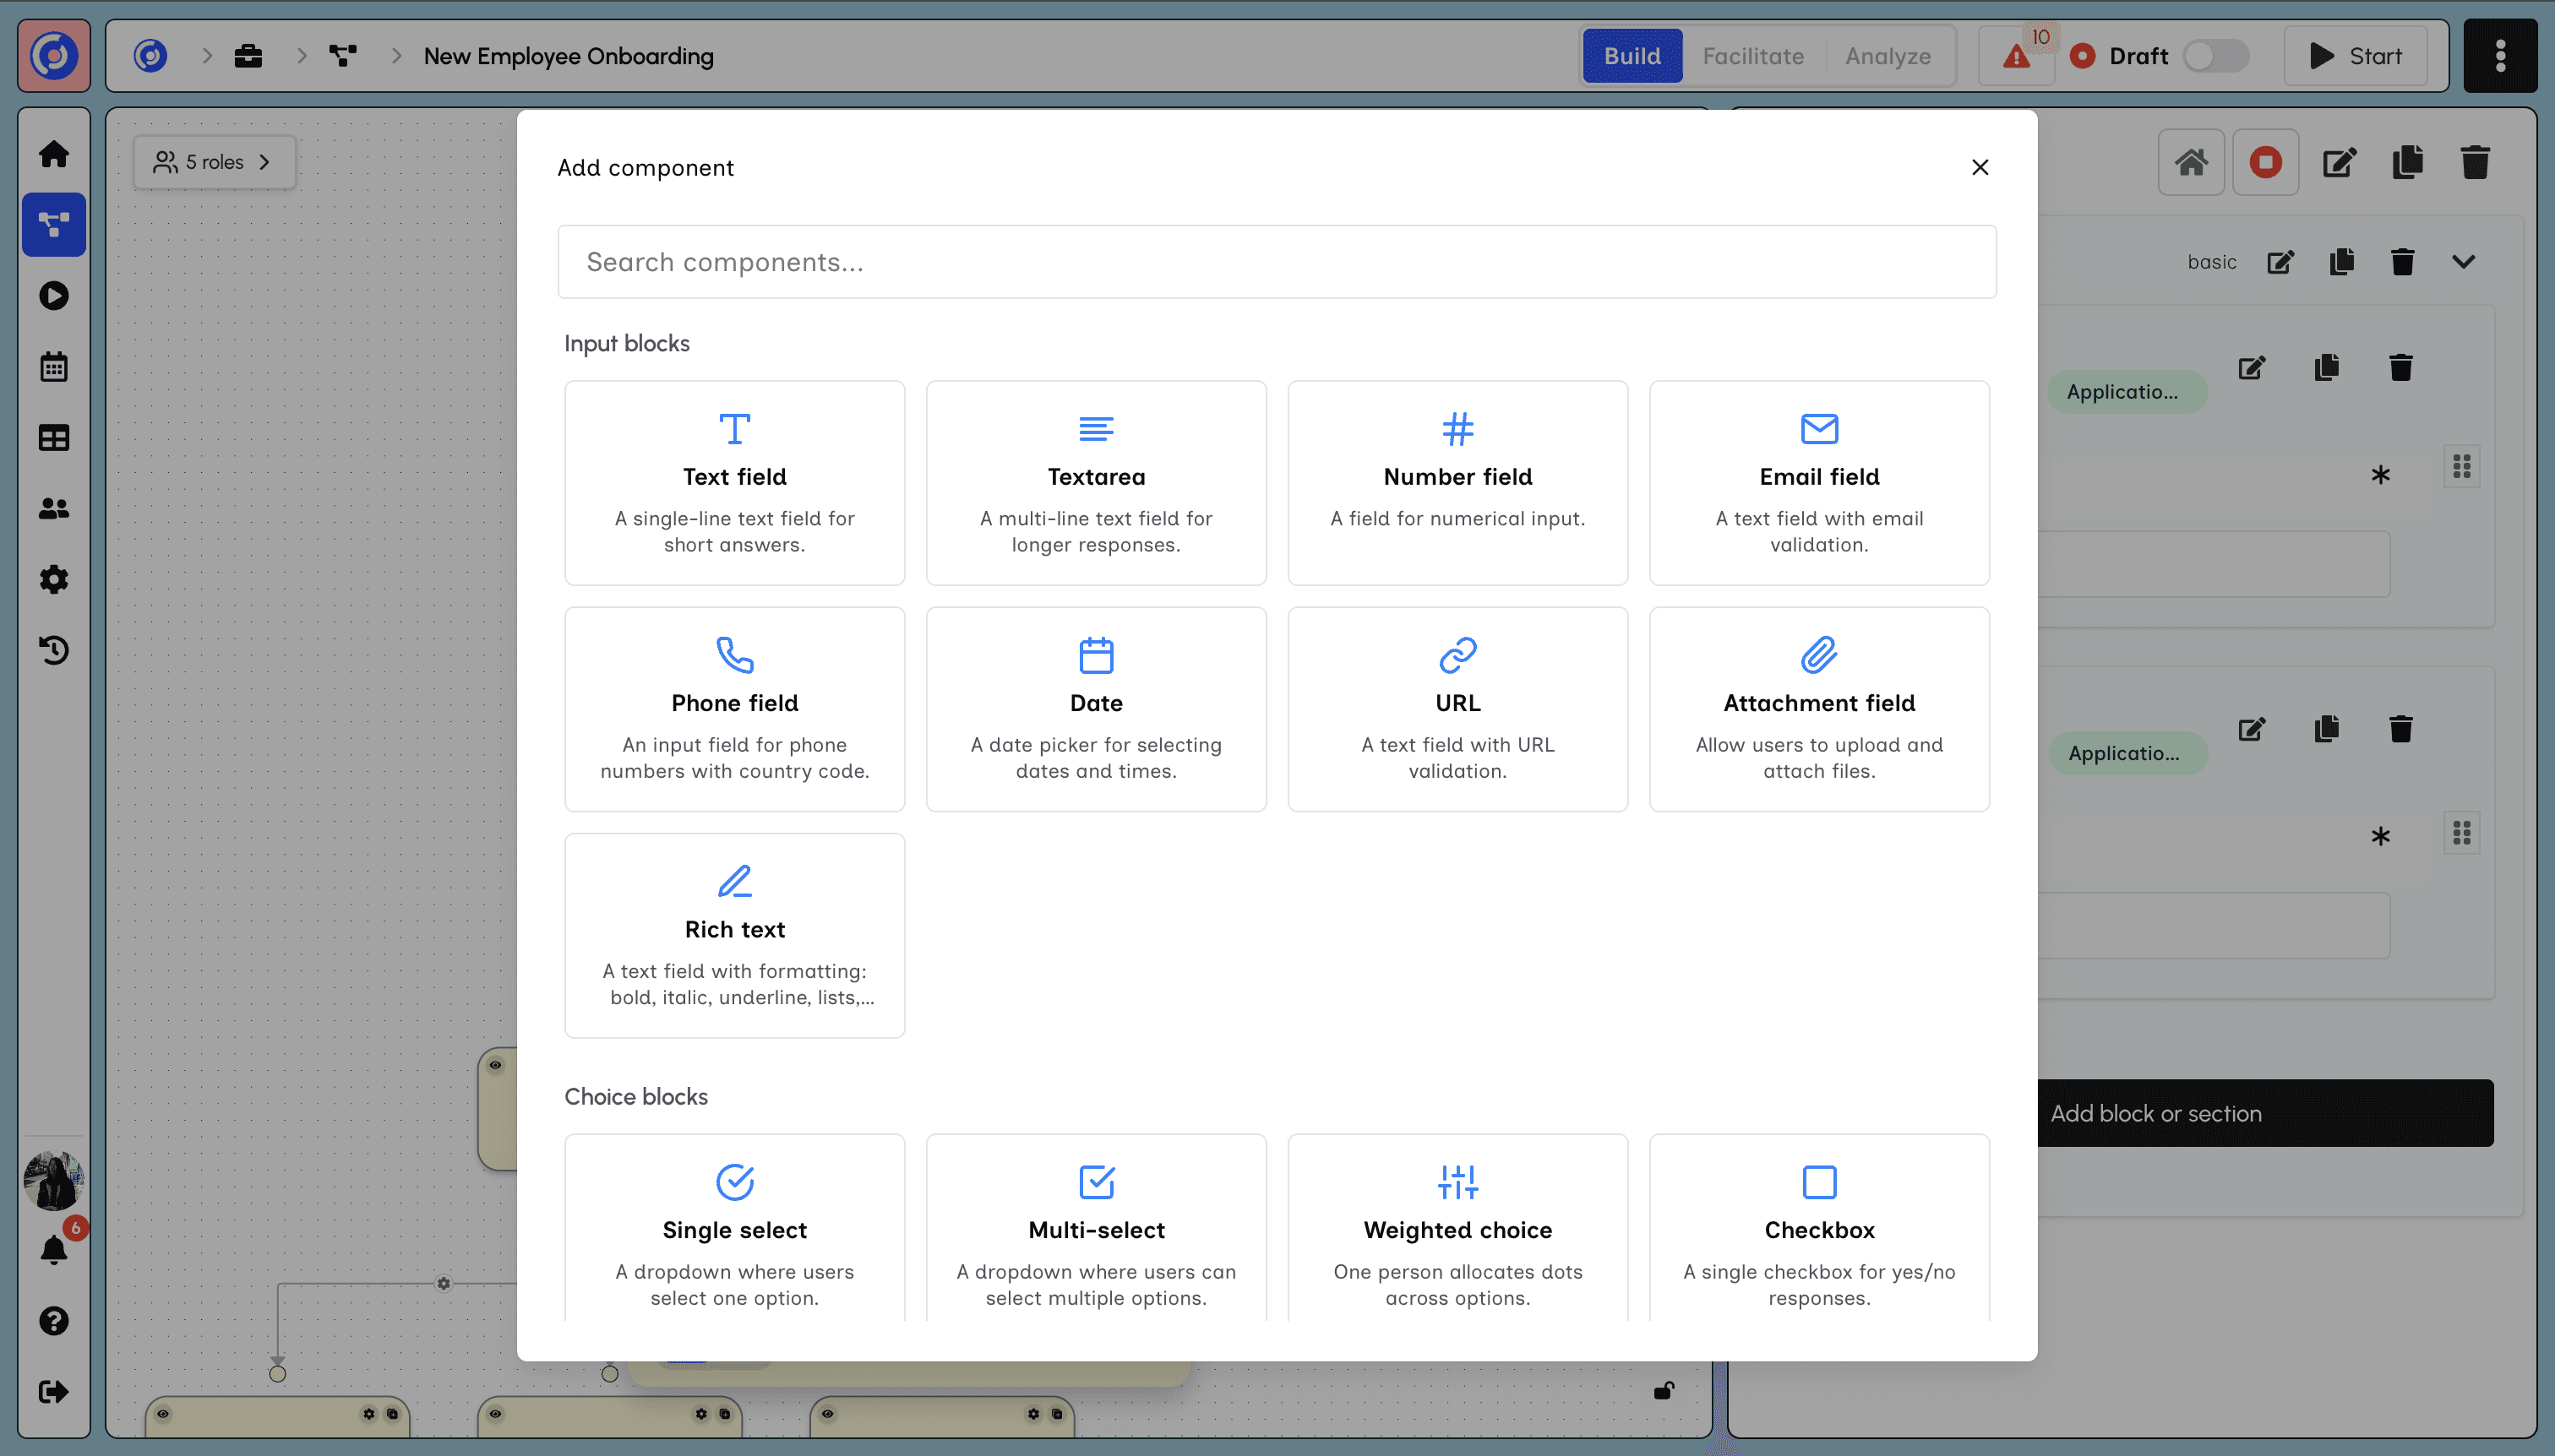Open the users sidebar icon
This screenshot has width=2555, height=1456.
point(54,509)
